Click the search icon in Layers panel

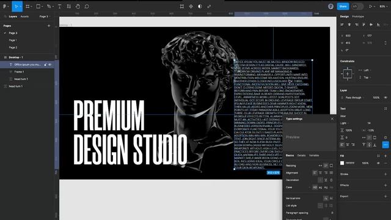pos(5,16)
